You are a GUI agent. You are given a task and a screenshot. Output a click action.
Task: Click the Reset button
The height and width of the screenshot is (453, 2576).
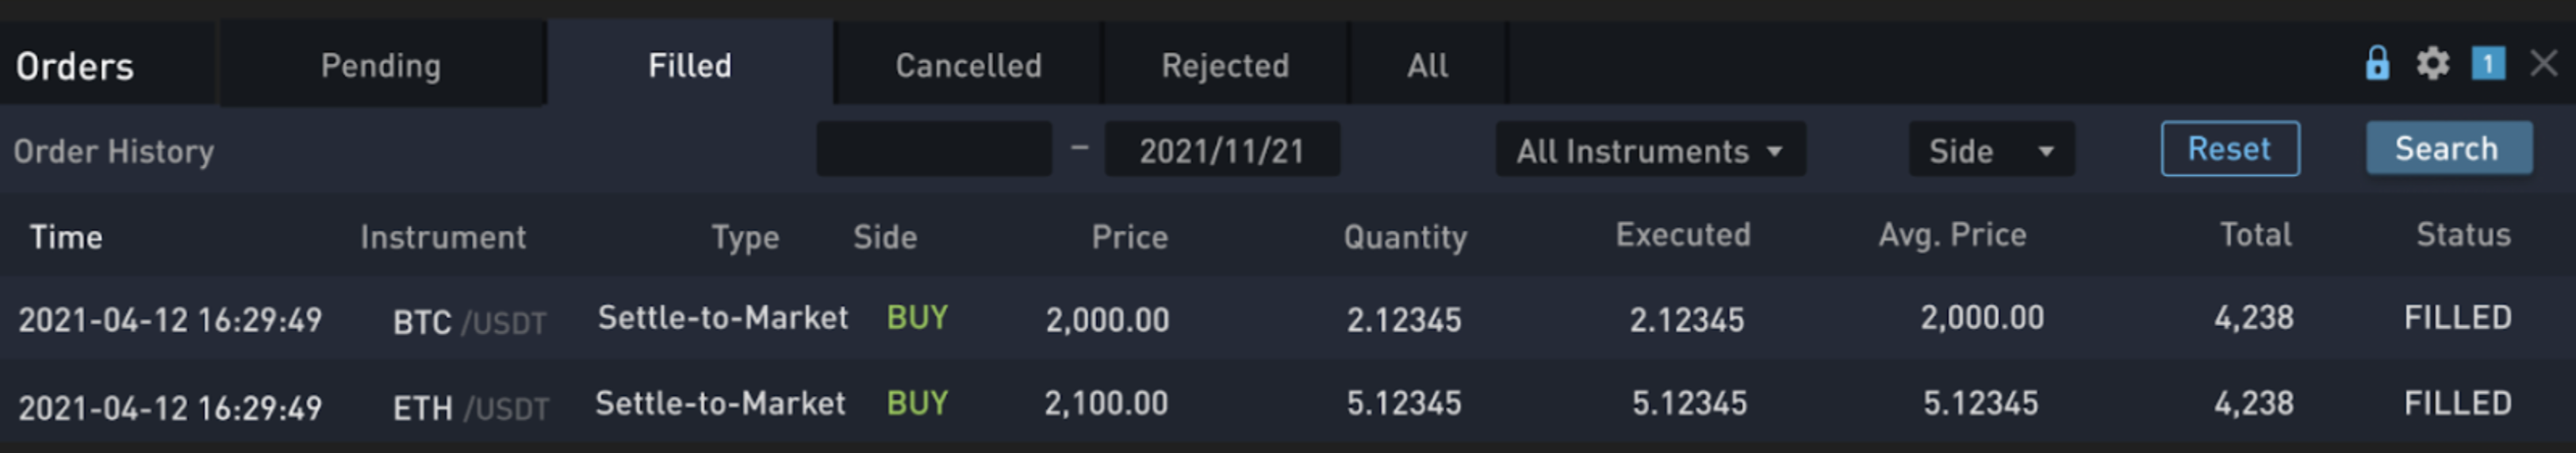[2230, 149]
